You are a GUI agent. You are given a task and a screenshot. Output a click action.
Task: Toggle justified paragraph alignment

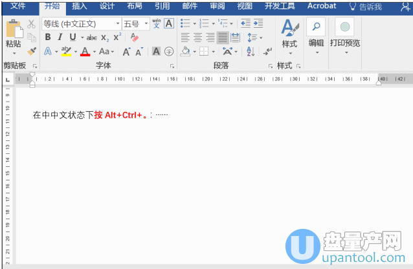[x=223, y=38]
